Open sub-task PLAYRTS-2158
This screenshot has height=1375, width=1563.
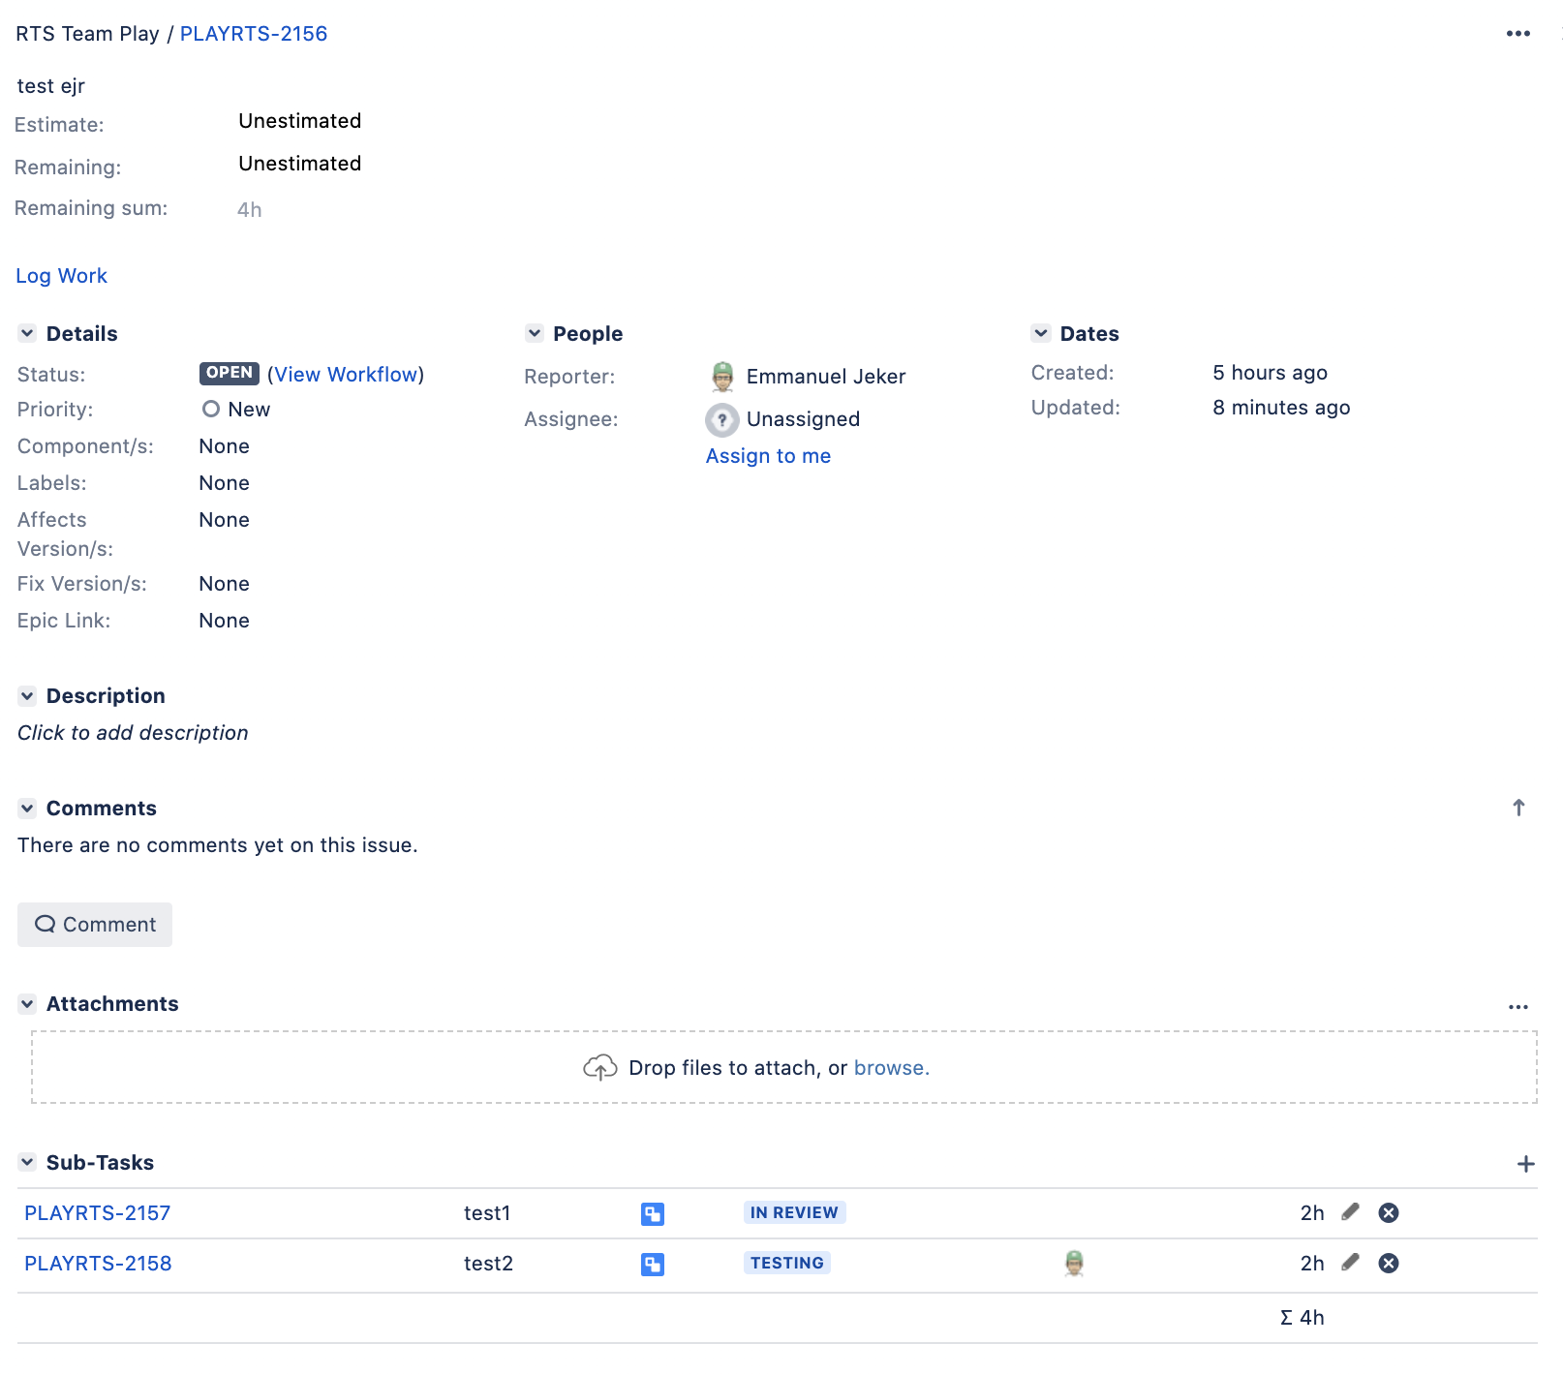click(98, 1264)
